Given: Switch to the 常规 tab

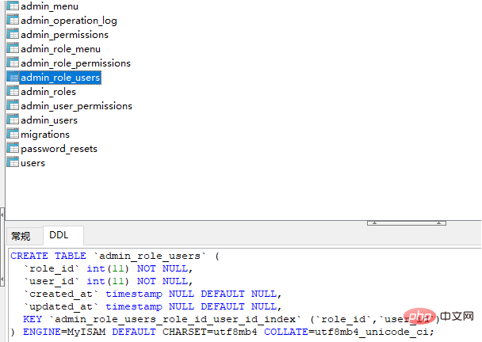Looking at the screenshot, I should (21, 236).
